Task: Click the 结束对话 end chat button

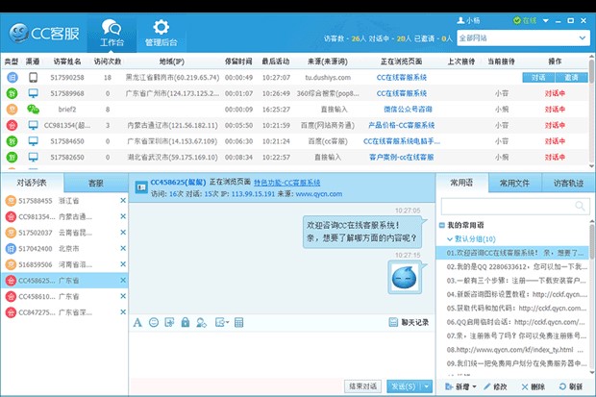Action: pos(362,385)
